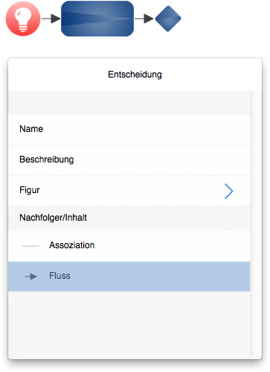The width and height of the screenshot is (270, 372).
Task: Choose the Assoziation list entry
Action: point(129,246)
